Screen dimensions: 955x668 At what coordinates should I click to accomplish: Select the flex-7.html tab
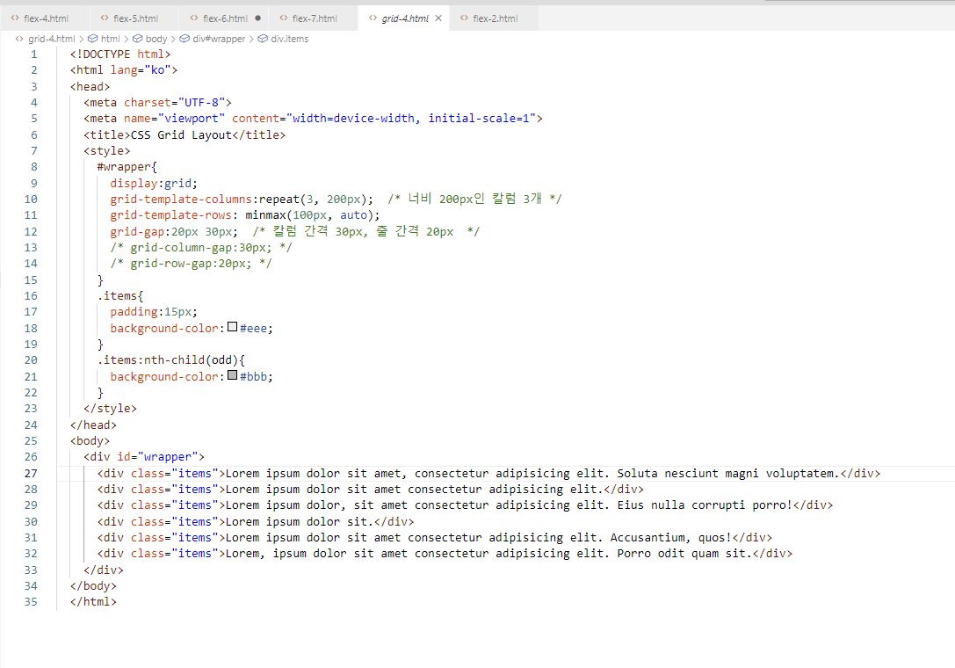point(314,18)
